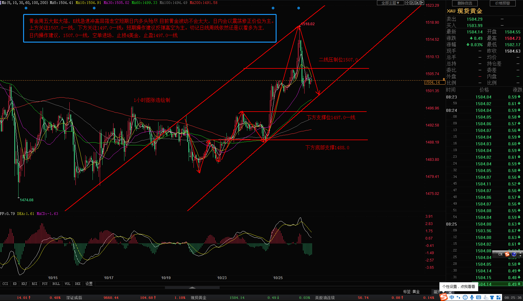Image resolution: width=523 pixels, height=301 pixels.
Task: Click the DEA:1.61 indicator value
Action: (x=26, y=214)
